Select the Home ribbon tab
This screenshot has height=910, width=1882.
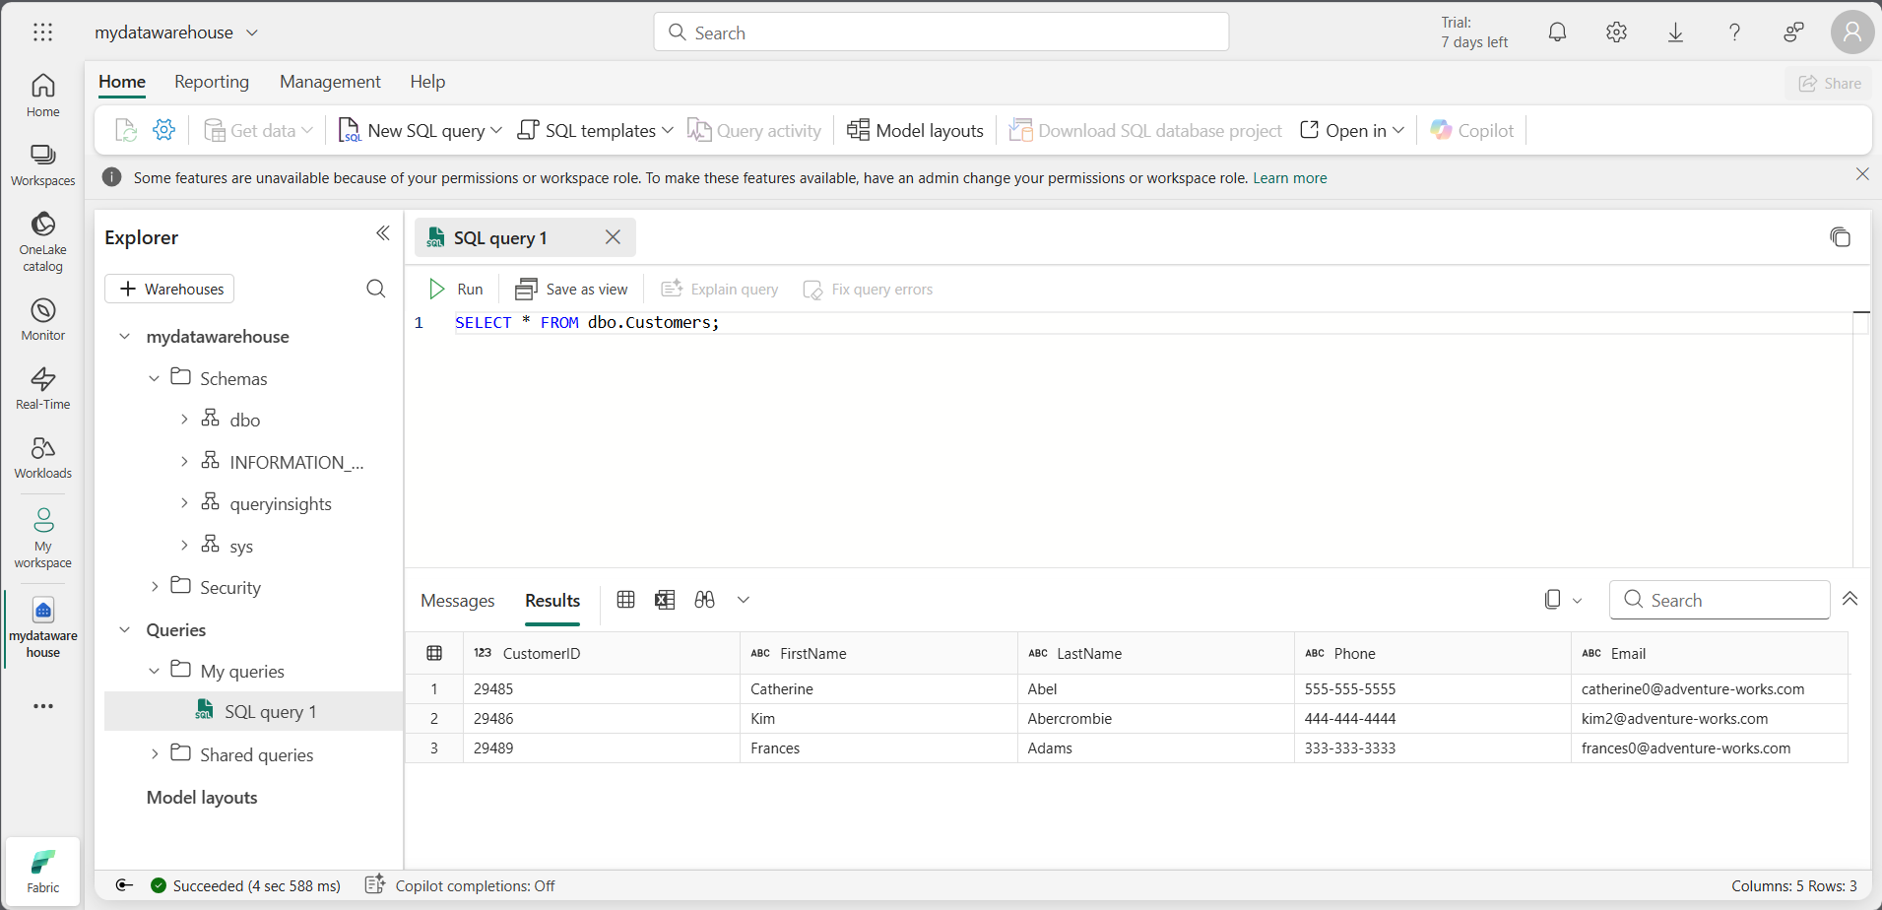[x=122, y=82]
